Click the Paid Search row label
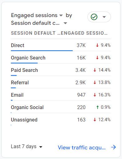Screen dimensions: 122x159 24,70
